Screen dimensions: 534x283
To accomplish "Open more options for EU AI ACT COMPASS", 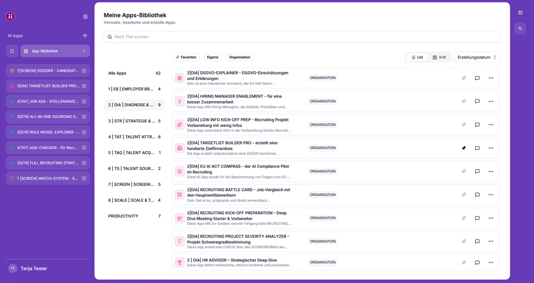I will [x=491, y=172].
